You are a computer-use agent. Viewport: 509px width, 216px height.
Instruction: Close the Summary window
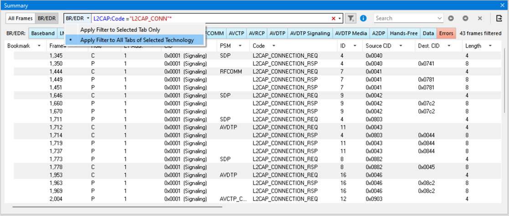(x=503, y=5)
